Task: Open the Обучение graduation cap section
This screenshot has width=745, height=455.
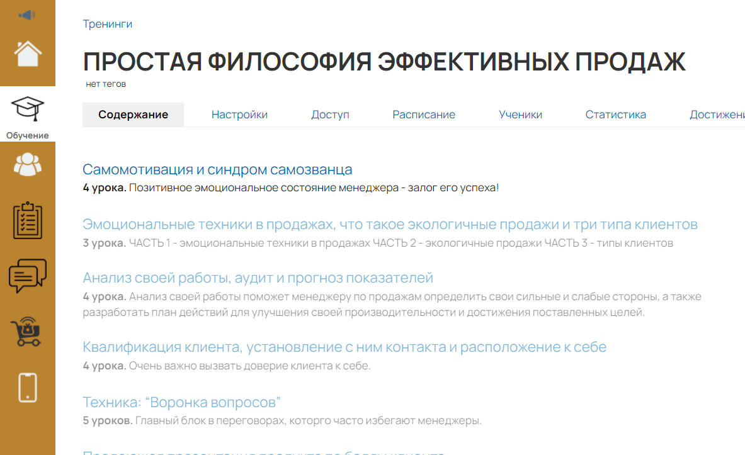Action: (x=28, y=114)
